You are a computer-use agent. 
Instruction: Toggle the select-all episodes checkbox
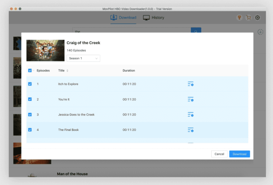30,70
